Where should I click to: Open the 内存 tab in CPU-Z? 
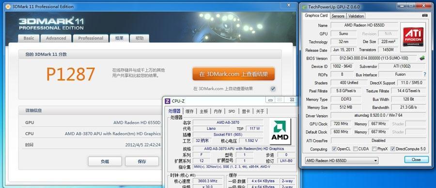[x=218, y=111]
